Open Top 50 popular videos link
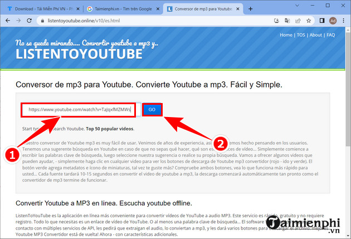This screenshot has height=239, width=351. click(110, 129)
